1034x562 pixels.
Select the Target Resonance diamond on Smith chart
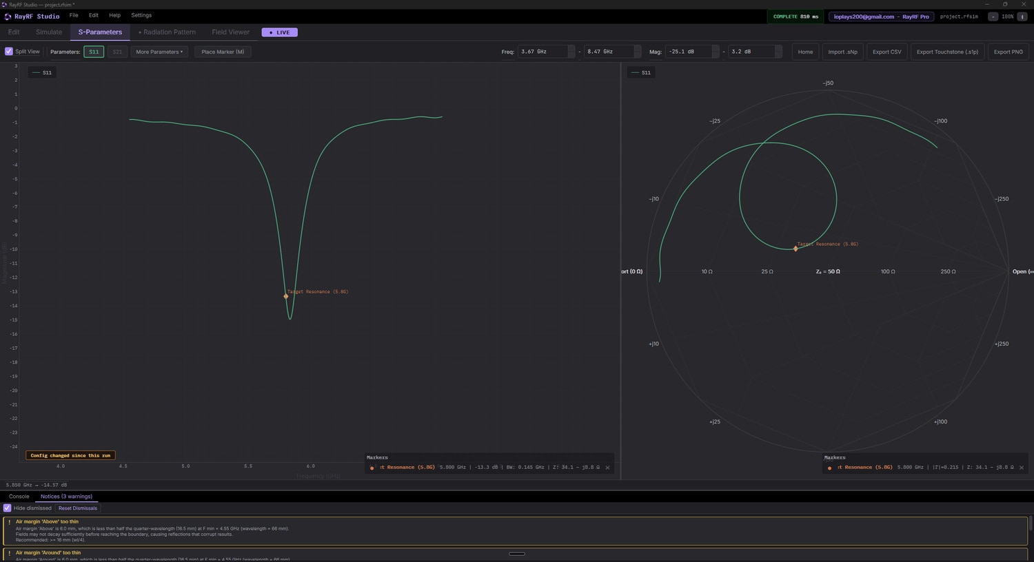(795, 249)
